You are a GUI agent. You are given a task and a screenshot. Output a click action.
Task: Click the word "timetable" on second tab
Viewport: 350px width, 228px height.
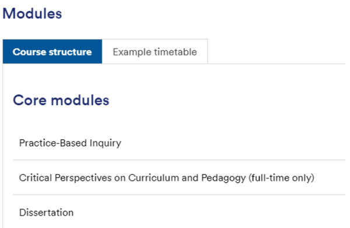click(x=175, y=52)
